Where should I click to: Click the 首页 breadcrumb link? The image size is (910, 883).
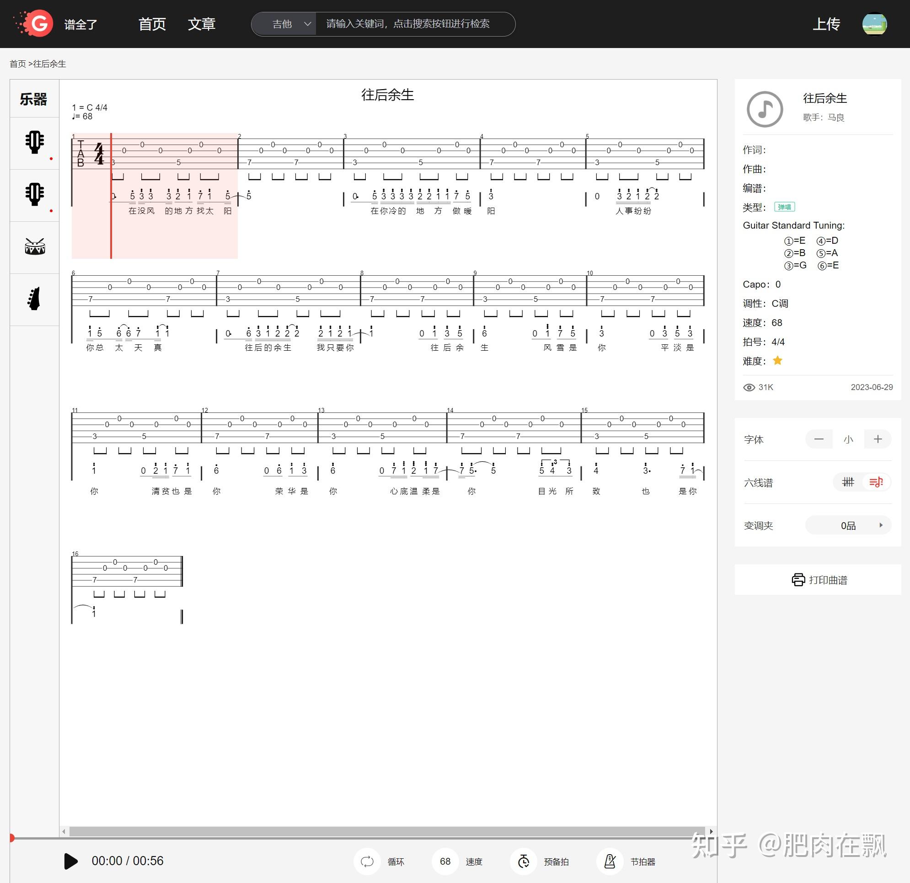tap(18, 64)
